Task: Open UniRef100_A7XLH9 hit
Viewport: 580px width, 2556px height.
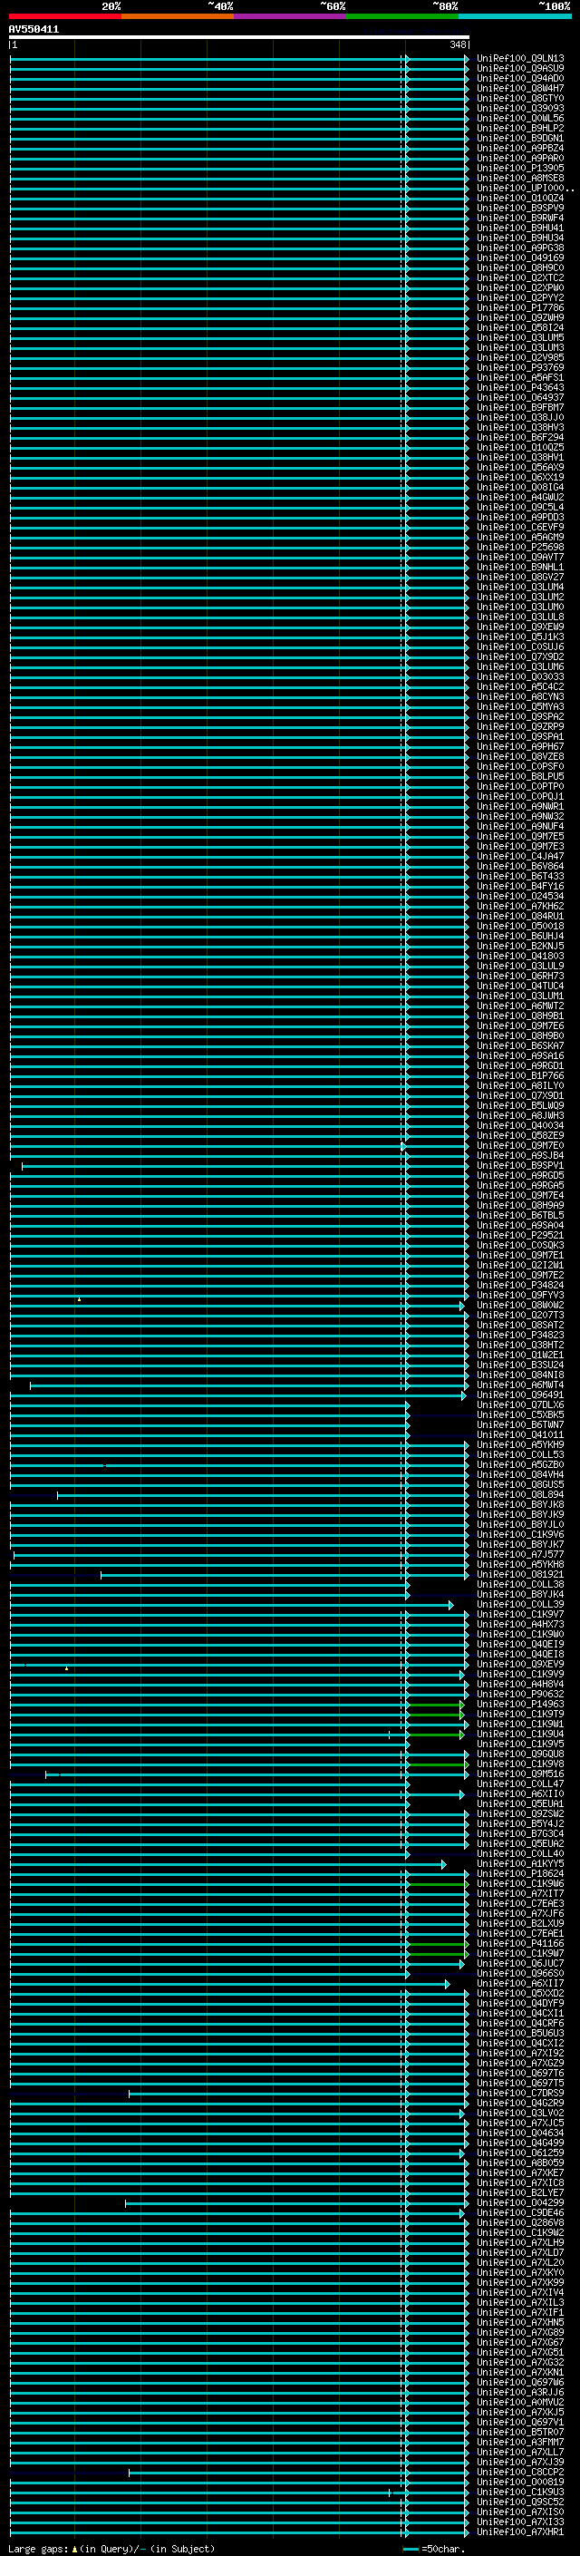Action: (519, 2242)
